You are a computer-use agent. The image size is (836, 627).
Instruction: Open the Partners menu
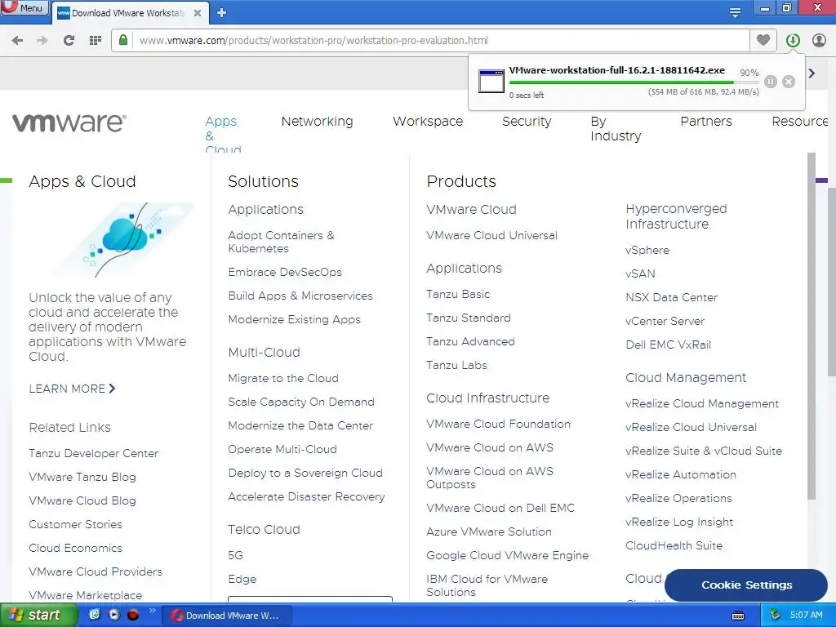pyautogui.click(x=706, y=122)
